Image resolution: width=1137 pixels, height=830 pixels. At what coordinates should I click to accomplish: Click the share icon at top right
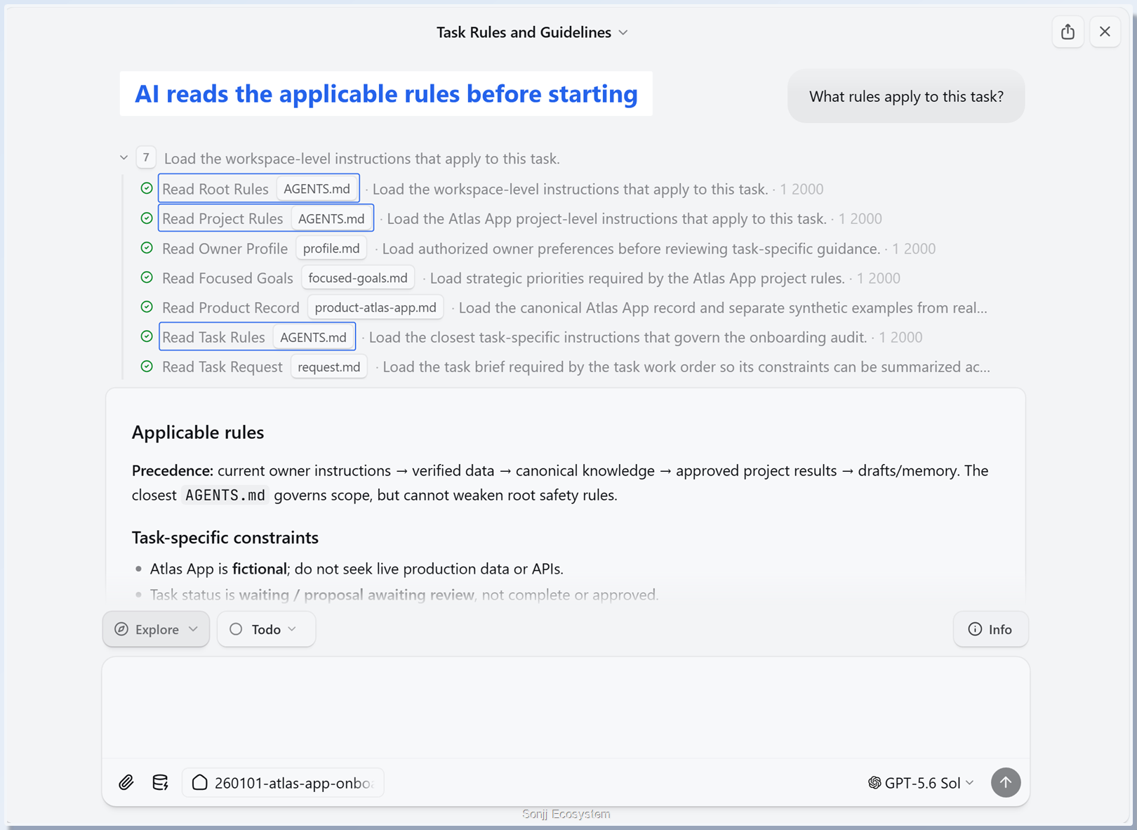point(1068,32)
